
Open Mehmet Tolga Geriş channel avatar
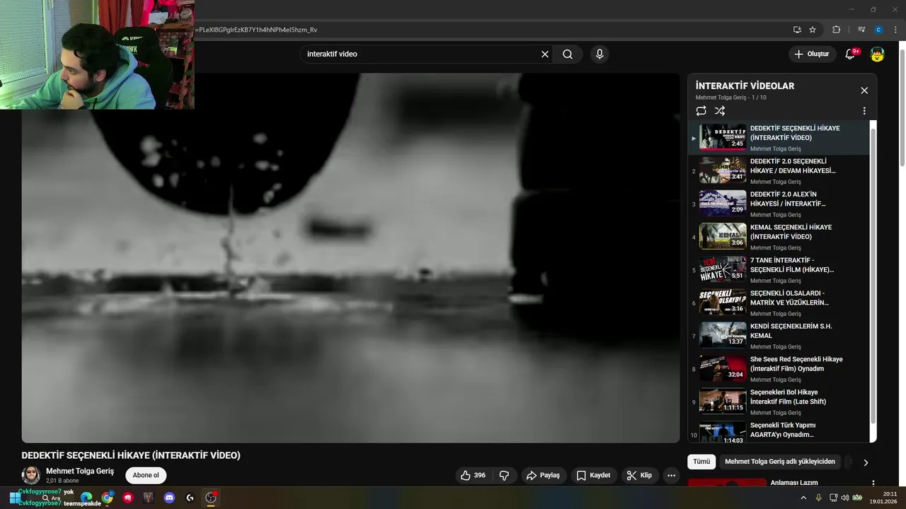pyautogui.click(x=31, y=475)
